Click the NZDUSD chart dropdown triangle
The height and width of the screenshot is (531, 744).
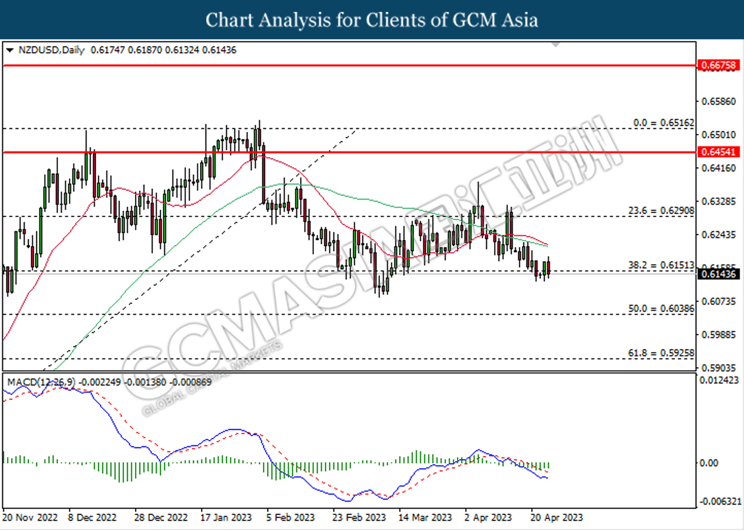[x=9, y=50]
